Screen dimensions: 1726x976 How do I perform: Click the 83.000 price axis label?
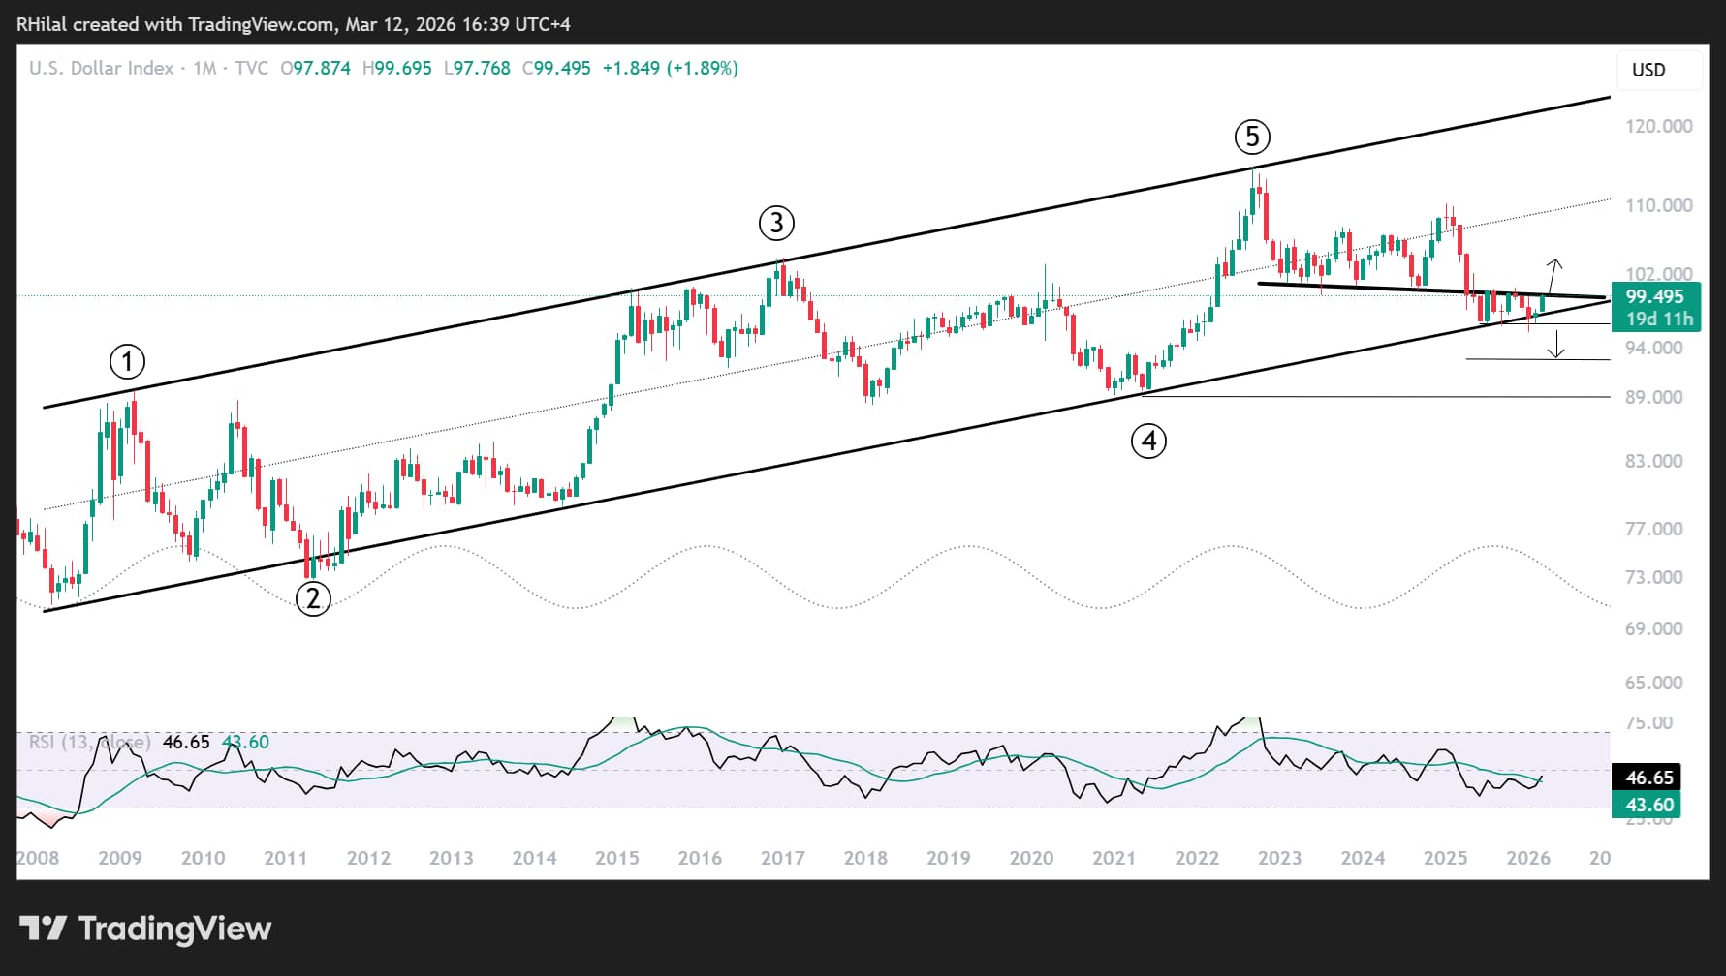[1653, 461]
